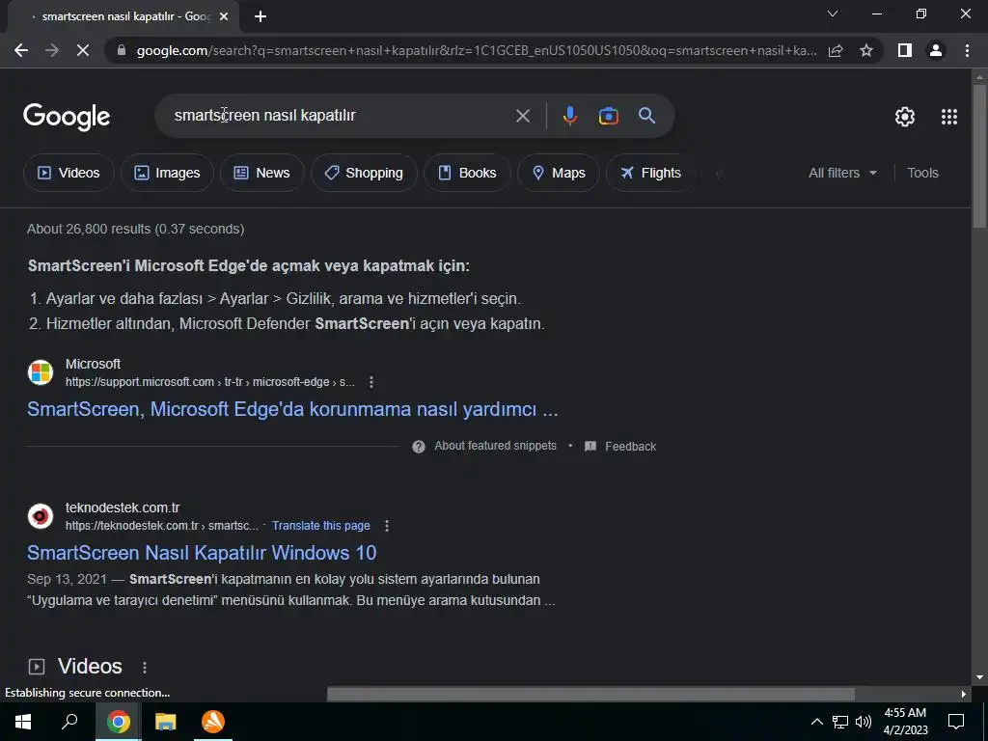Show hidden system tray icons

[816, 722]
